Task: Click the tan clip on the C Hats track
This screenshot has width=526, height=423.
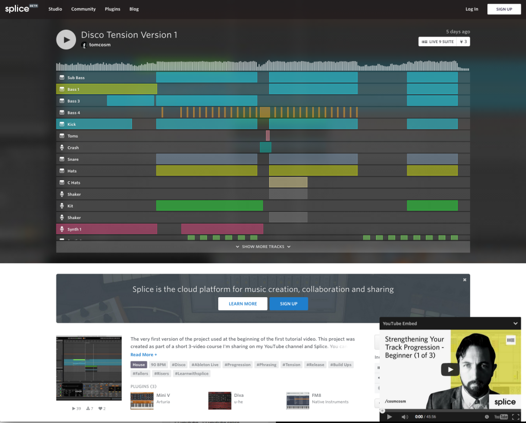Action: point(288,182)
